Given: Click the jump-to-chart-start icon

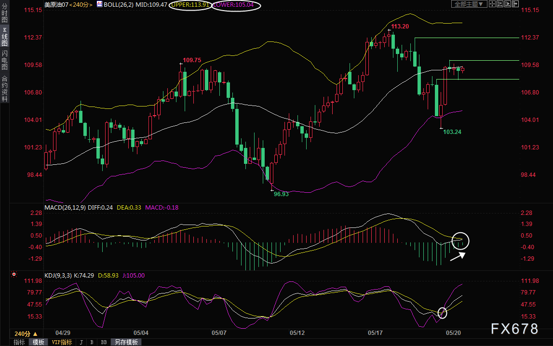Looking at the screenshot, I should point(500,4).
